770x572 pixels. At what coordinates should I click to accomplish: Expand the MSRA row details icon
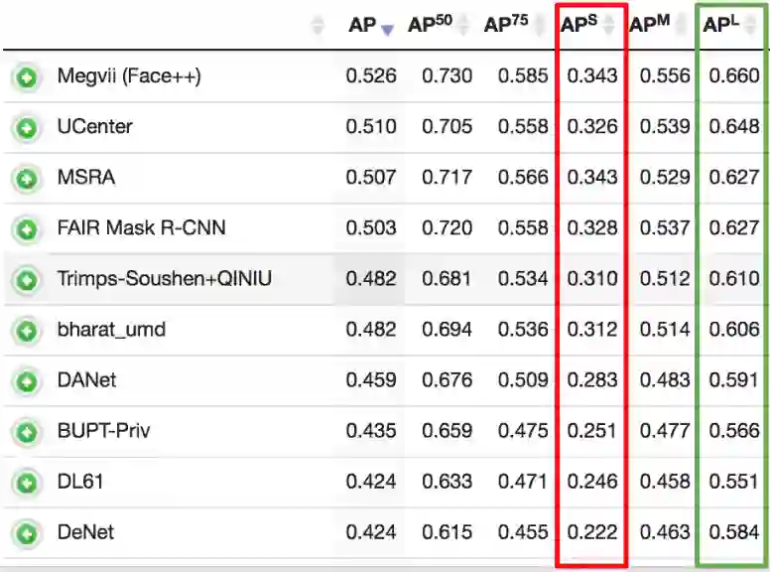coord(26,178)
